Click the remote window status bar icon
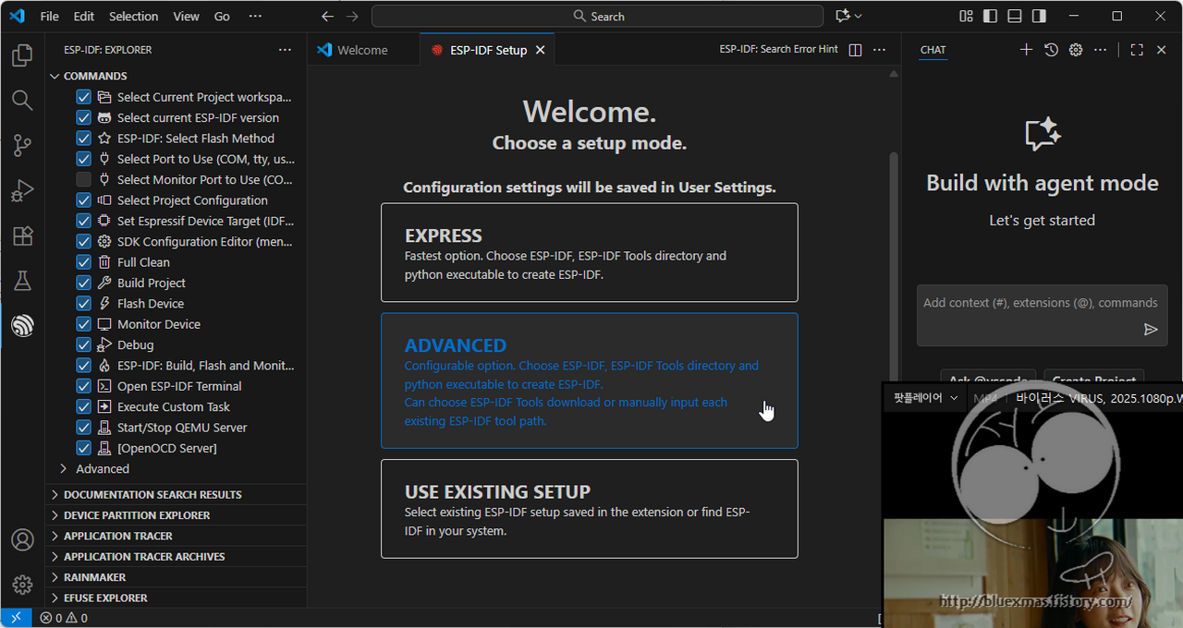Image resolution: width=1183 pixels, height=628 pixels. [x=16, y=618]
